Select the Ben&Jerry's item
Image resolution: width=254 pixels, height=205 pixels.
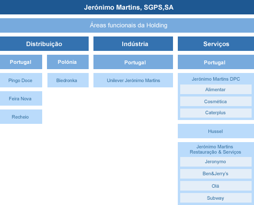216,174
